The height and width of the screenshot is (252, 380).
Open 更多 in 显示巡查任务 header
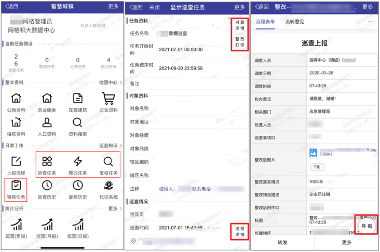click(x=239, y=7)
